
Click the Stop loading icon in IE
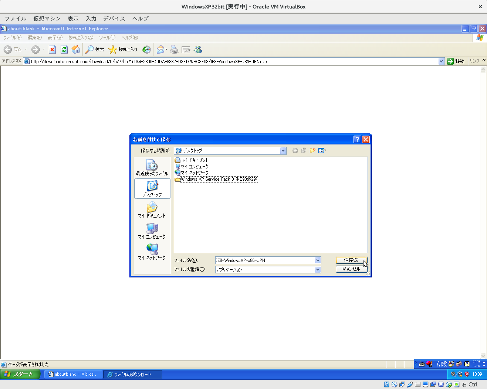(x=52, y=49)
